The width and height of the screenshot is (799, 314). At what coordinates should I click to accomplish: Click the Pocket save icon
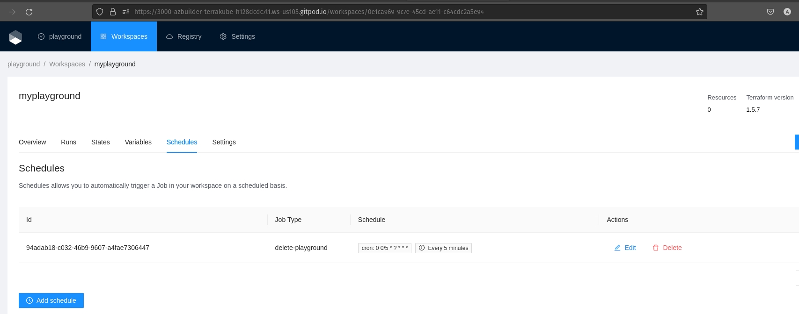(770, 12)
